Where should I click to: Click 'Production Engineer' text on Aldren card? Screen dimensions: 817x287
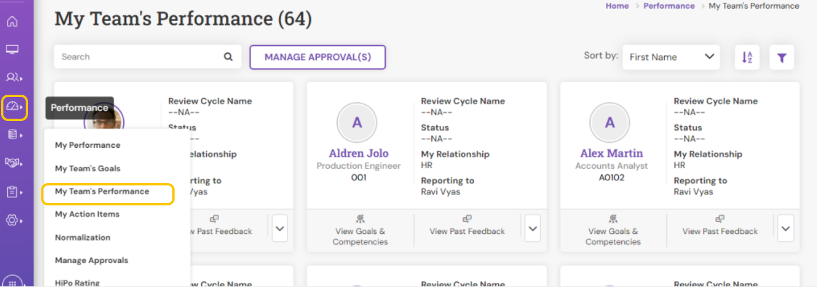(359, 166)
